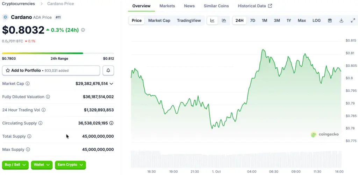358x175 pixels.
Task: Download the chart data
Action: click(341, 21)
